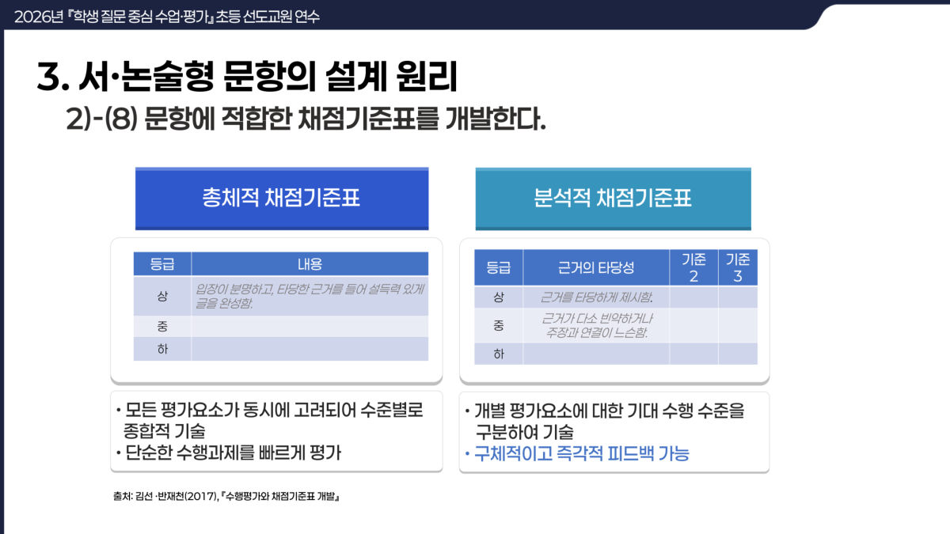
Task: Click the header text '2026년 학생 질문 중심 수업·평가 초등 선도교원 연수'
Action: point(167,16)
